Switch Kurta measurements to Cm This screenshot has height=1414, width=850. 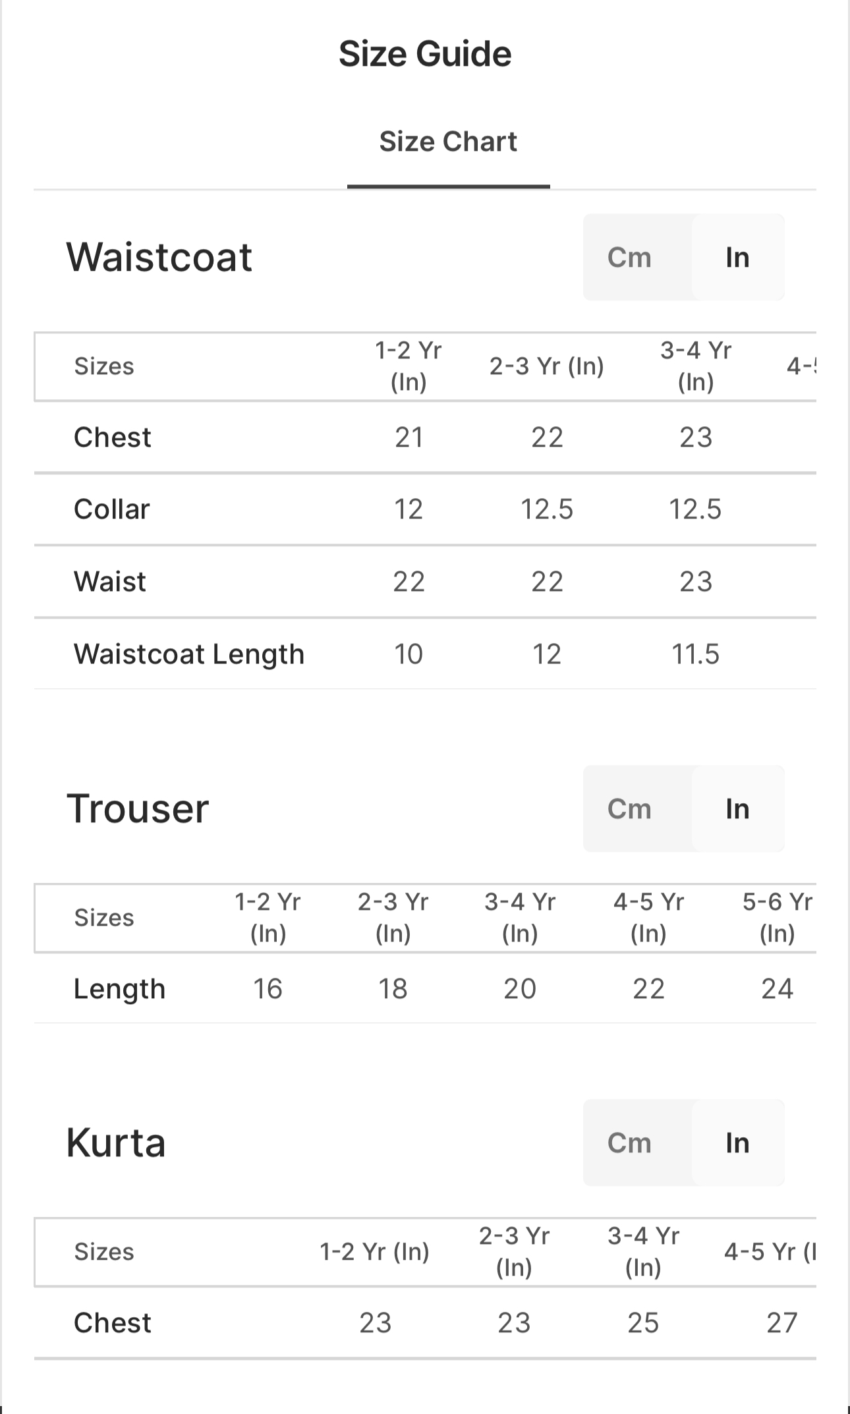click(x=629, y=1143)
